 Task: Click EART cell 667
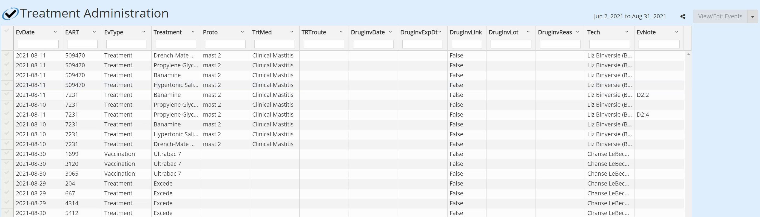pyautogui.click(x=82, y=193)
